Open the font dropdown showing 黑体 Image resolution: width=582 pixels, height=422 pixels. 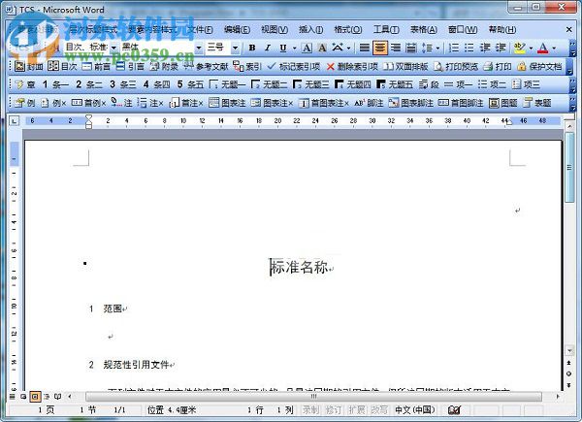click(x=199, y=48)
